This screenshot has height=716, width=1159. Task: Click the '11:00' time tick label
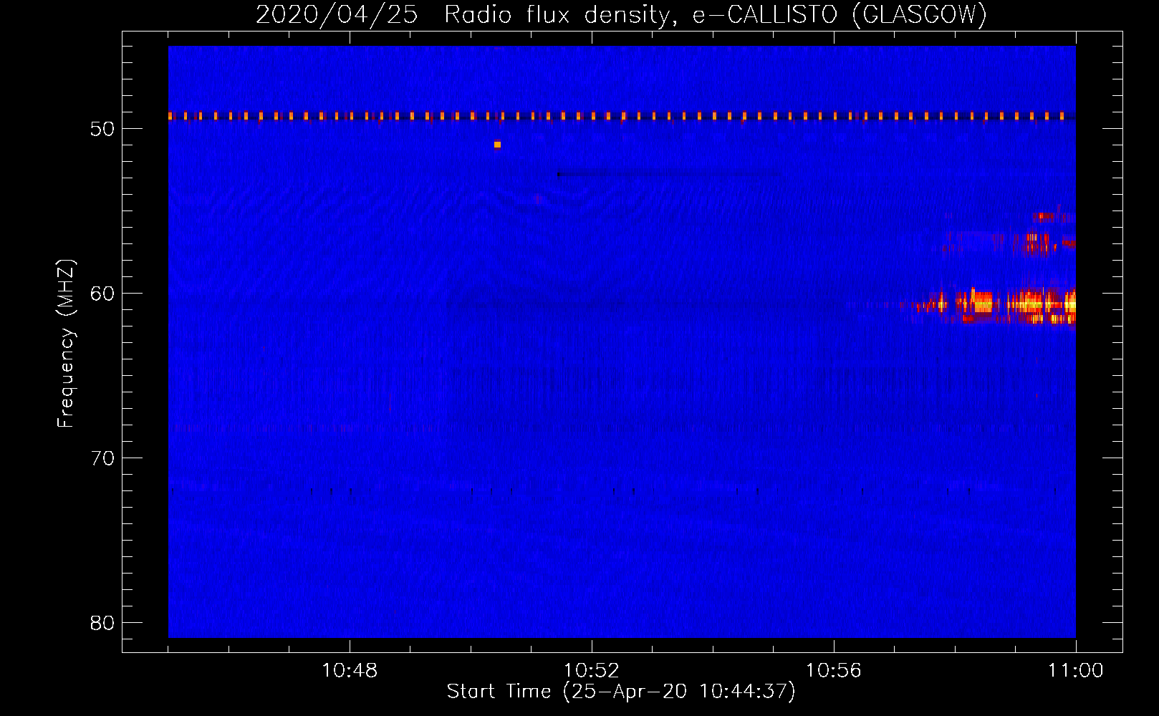1076,671
